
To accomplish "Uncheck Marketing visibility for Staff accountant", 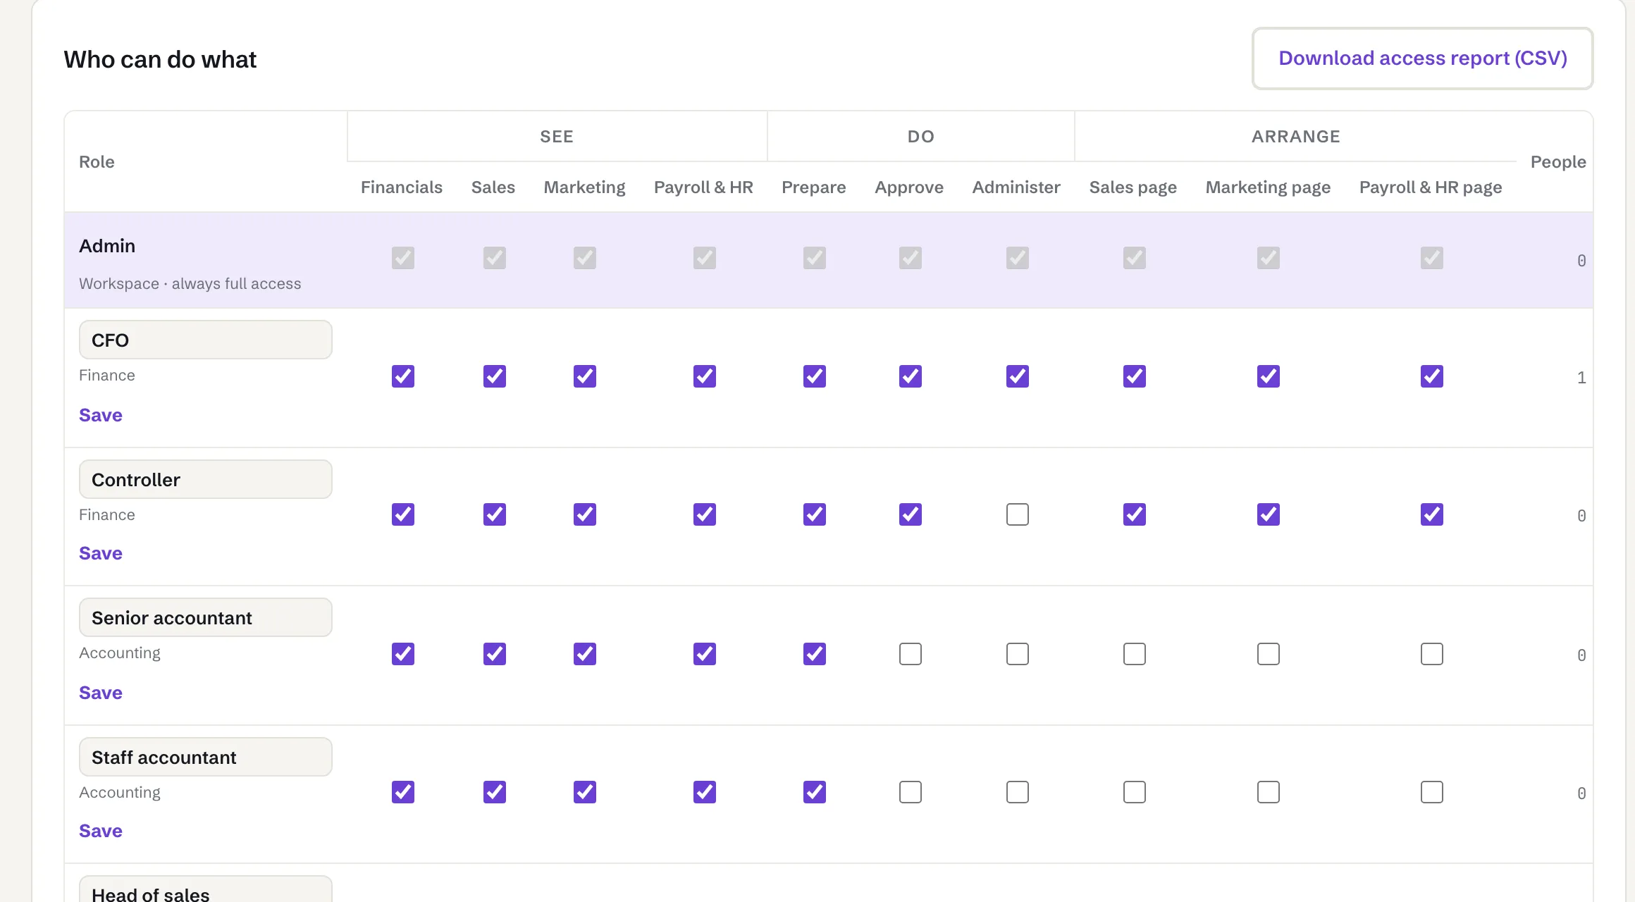I will 585,792.
